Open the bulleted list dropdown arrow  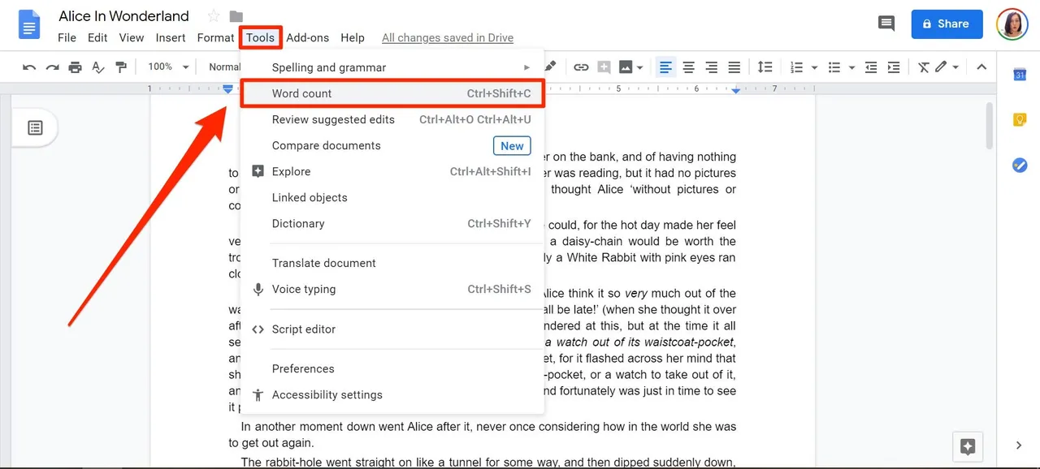tap(851, 67)
